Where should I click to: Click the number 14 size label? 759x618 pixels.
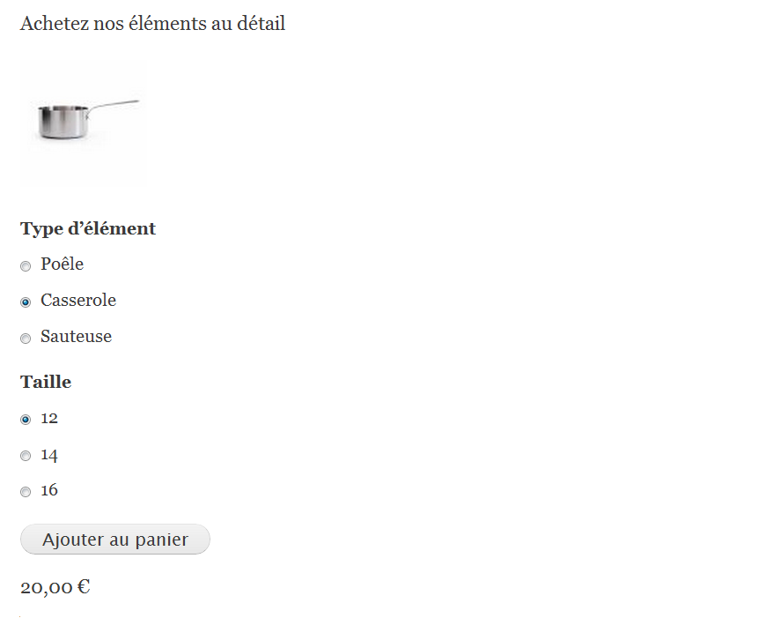click(x=49, y=454)
